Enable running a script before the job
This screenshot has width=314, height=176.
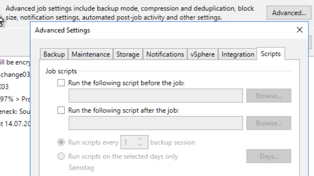click(61, 83)
